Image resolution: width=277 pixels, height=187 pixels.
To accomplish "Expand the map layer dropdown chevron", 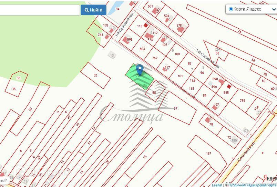I will [274, 10].
